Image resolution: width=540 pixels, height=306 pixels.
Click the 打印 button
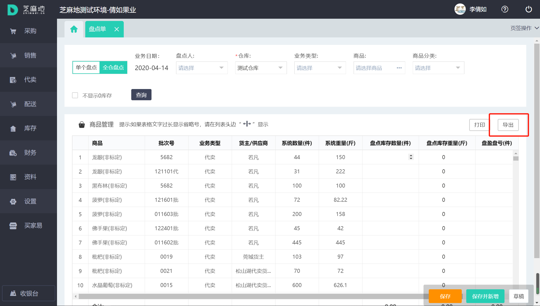(x=479, y=125)
